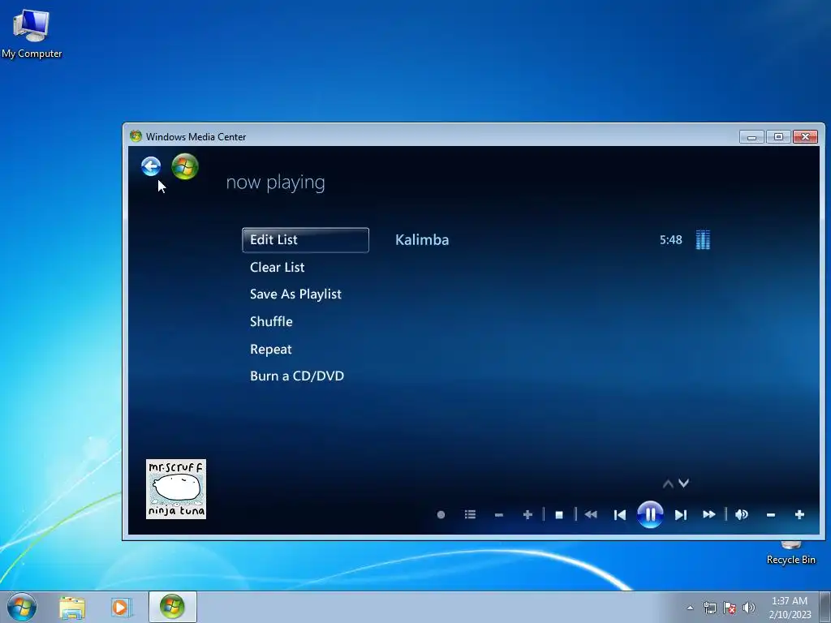Click channel down minus button

[499, 515]
